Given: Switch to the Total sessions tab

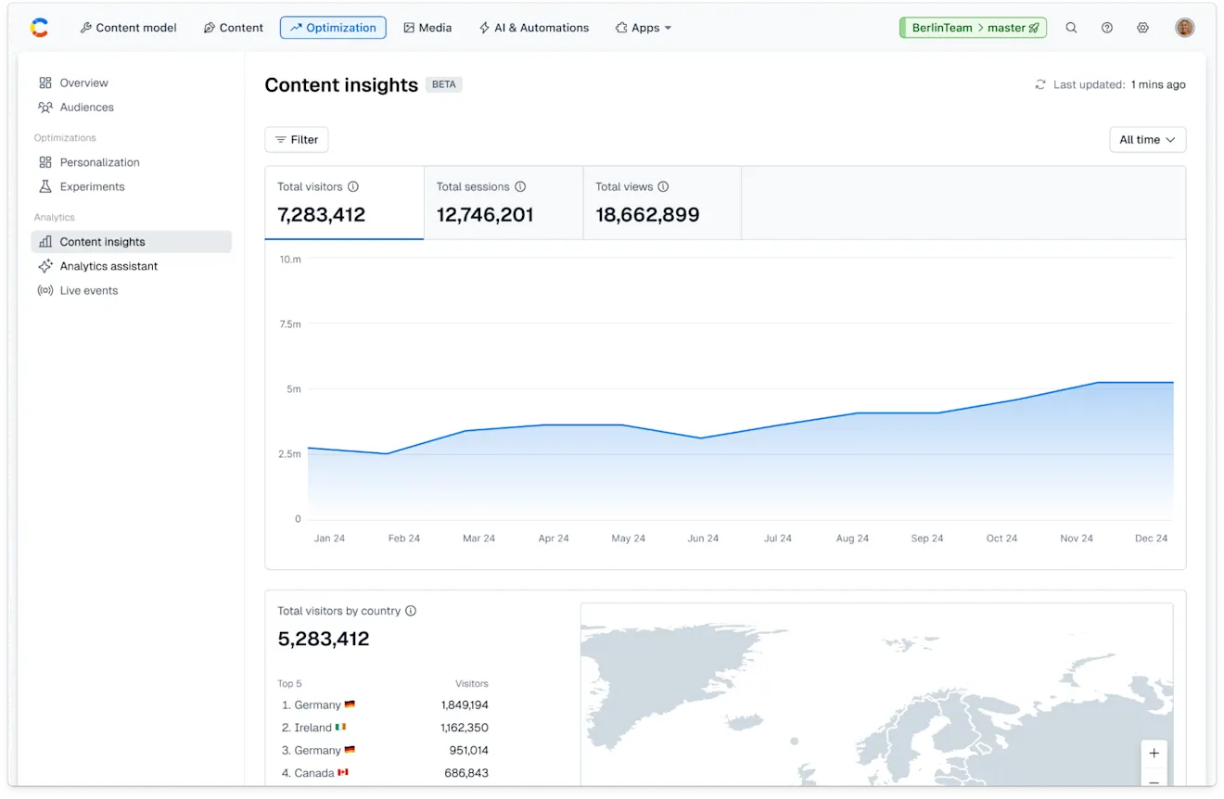Looking at the screenshot, I should click(x=503, y=203).
